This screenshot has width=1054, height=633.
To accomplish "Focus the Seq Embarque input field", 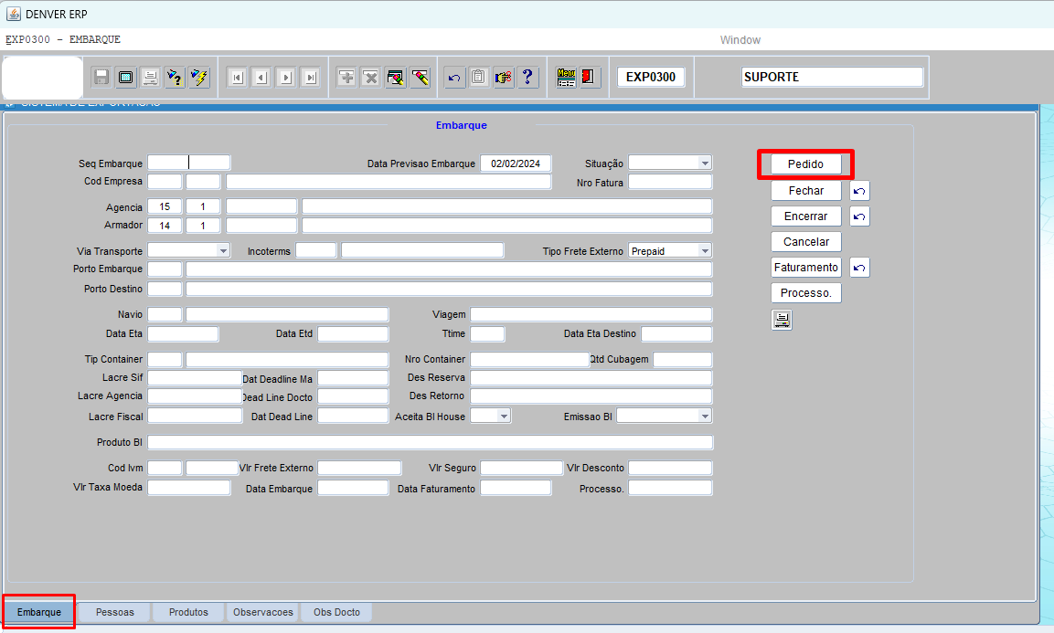I will [x=189, y=163].
